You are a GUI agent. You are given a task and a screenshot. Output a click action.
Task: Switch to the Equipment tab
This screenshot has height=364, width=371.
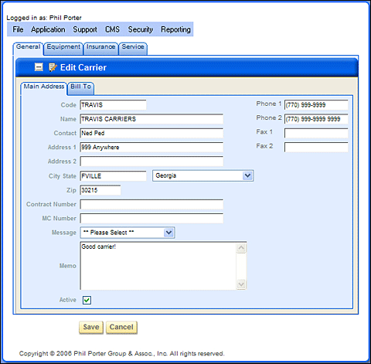click(x=63, y=48)
